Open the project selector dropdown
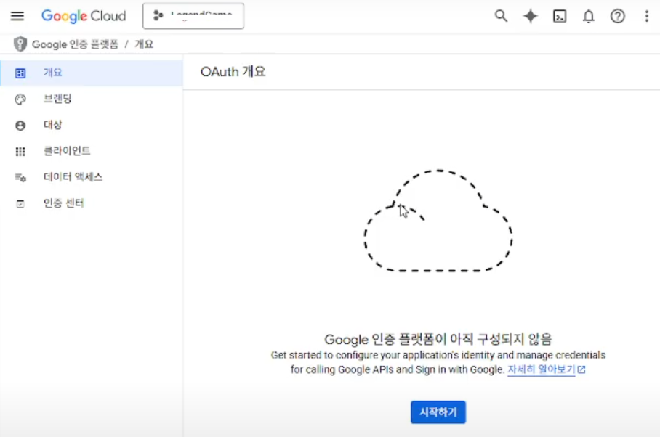 pos(193,16)
